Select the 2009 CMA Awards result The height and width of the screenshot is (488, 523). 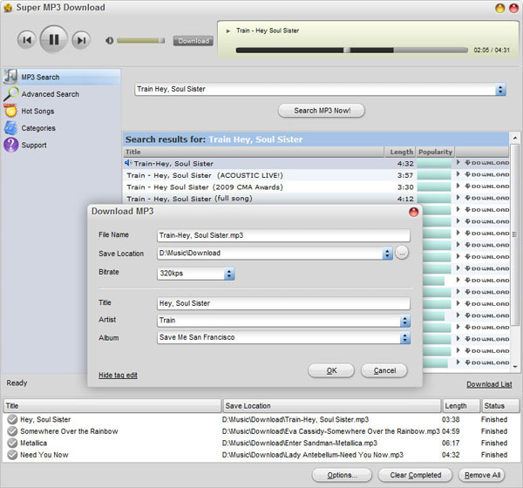click(x=269, y=187)
